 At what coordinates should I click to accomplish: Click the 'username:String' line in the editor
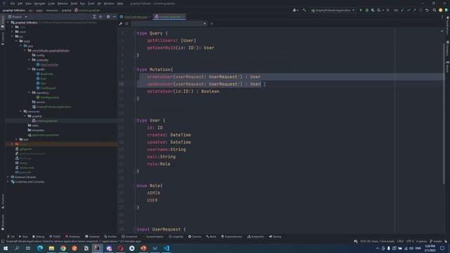point(167,150)
